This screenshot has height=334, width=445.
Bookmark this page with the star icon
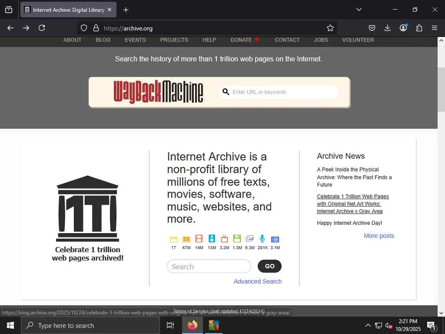pyautogui.click(x=330, y=28)
